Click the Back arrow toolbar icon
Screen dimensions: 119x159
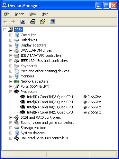(x=5, y=22)
